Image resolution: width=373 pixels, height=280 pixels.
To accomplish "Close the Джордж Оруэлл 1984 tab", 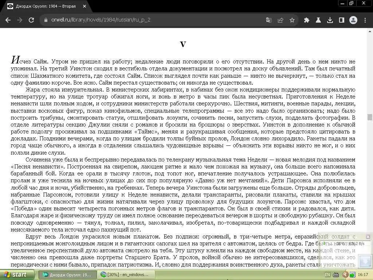I will tap(85, 7).
